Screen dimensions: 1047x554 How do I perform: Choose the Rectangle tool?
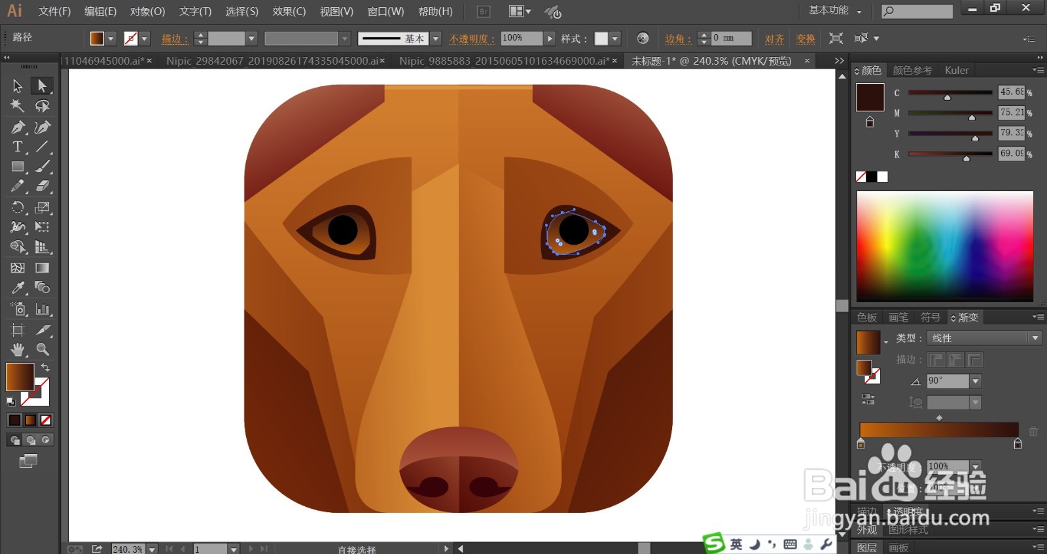pos(18,167)
